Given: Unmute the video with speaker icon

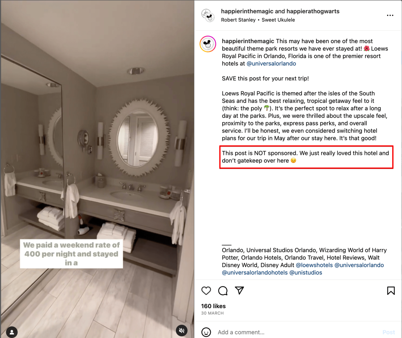Looking at the screenshot, I should [x=181, y=331].
